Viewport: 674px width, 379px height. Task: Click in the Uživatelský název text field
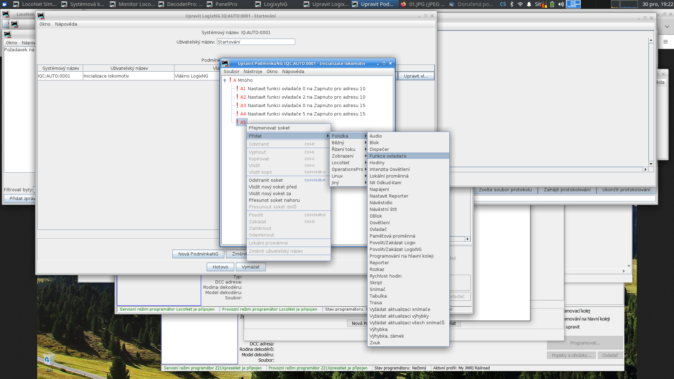pyautogui.click(x=256, y=42)
